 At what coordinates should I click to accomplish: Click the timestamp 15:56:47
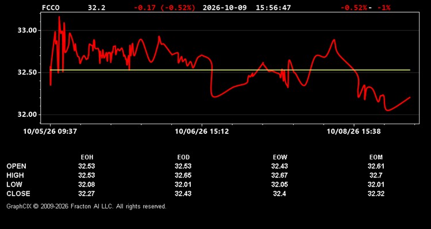[x=273, y=7]
